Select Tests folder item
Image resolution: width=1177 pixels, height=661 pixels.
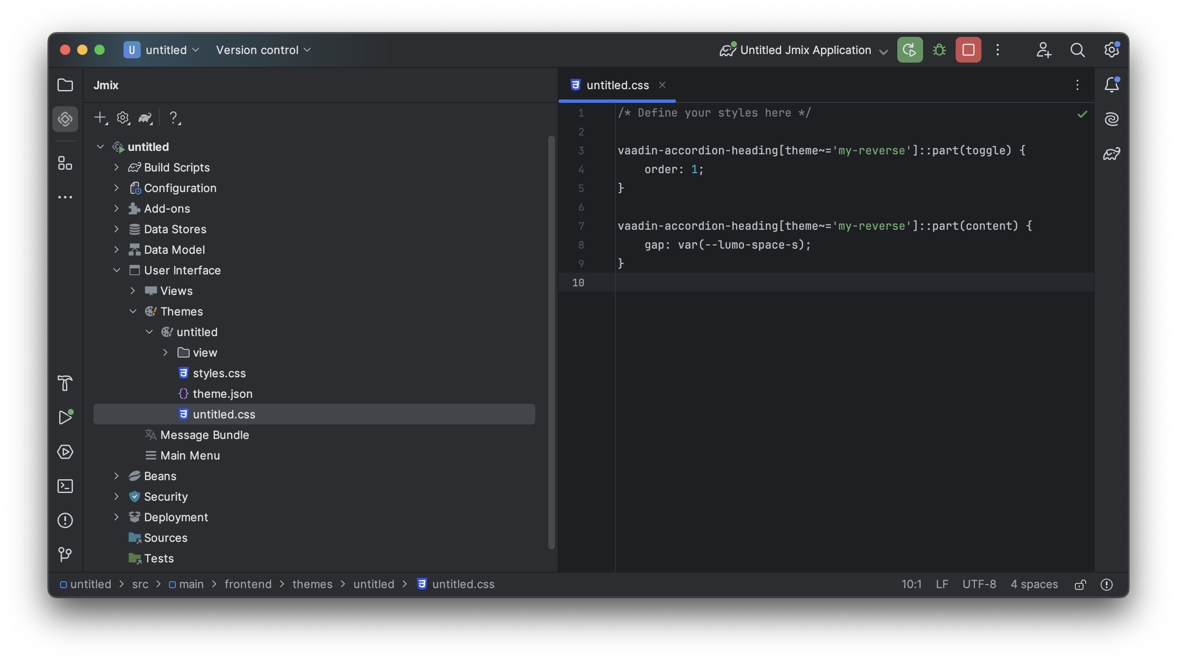(x=314, y=558)
